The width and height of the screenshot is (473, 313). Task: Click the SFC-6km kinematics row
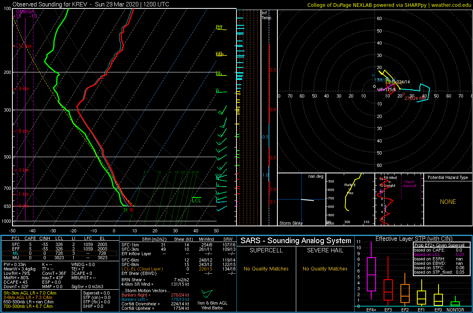click(x=177, y=260)
